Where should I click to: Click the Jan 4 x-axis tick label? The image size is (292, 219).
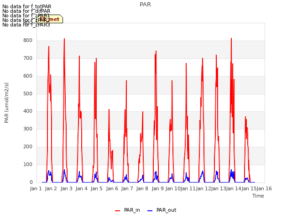pos(81,188)
